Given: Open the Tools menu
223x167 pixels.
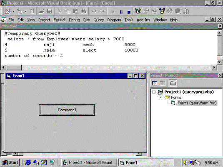Looking at the screenshot, I should pos(129,20).
